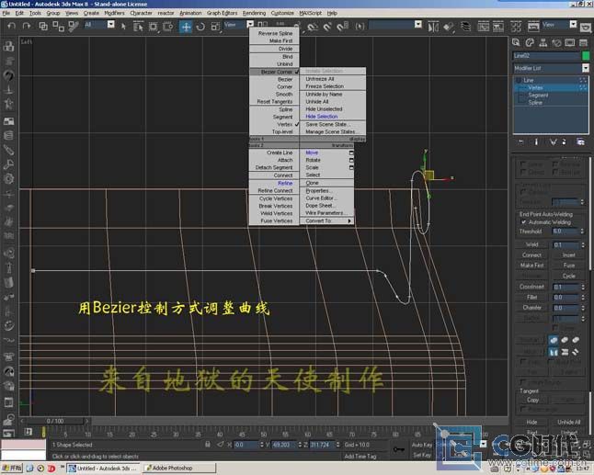The width and height of the screenshot is (594, 475).
Task: Open Curve Editor from main toolbar
Action: pyautogui.click(x=483, y=27)
